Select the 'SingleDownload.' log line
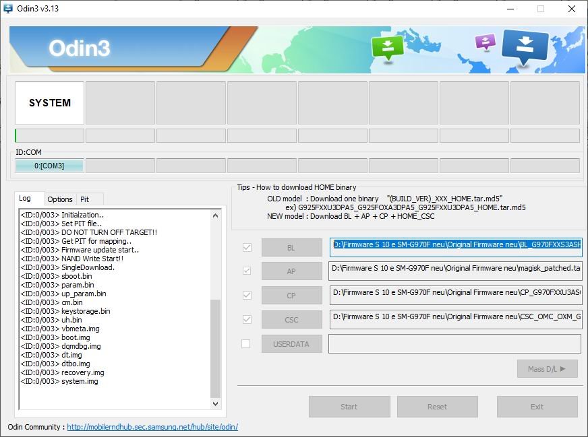The image size is (588, 437). point(67,268)
